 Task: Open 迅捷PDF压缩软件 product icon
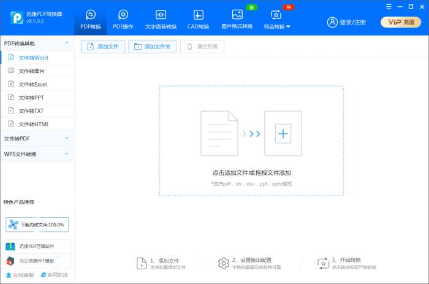pos(10,247)
